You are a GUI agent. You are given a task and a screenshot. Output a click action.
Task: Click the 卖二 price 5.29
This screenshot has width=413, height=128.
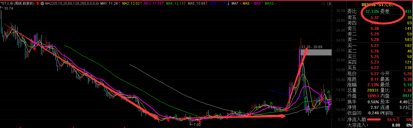375,34
